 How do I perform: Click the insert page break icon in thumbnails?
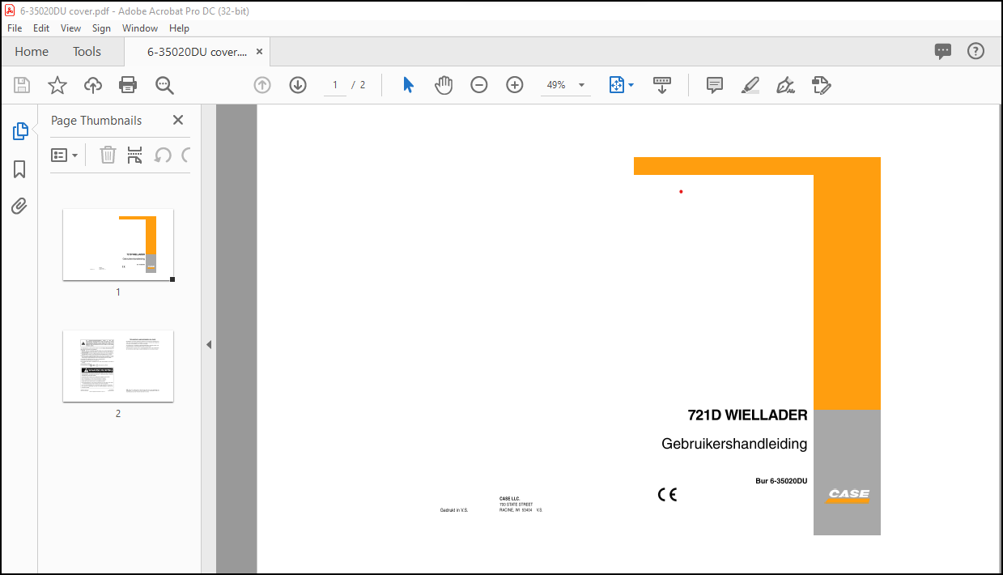pyautogui.click(x=134, y=155)
